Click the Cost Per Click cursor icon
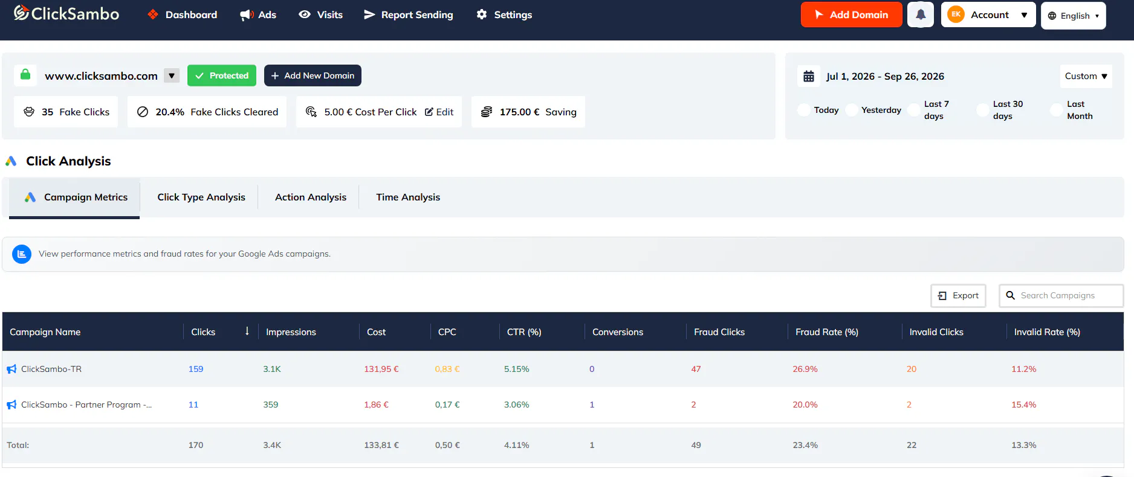The width and height of the screenshot is (1134, 477). click(x=311, y=112)
